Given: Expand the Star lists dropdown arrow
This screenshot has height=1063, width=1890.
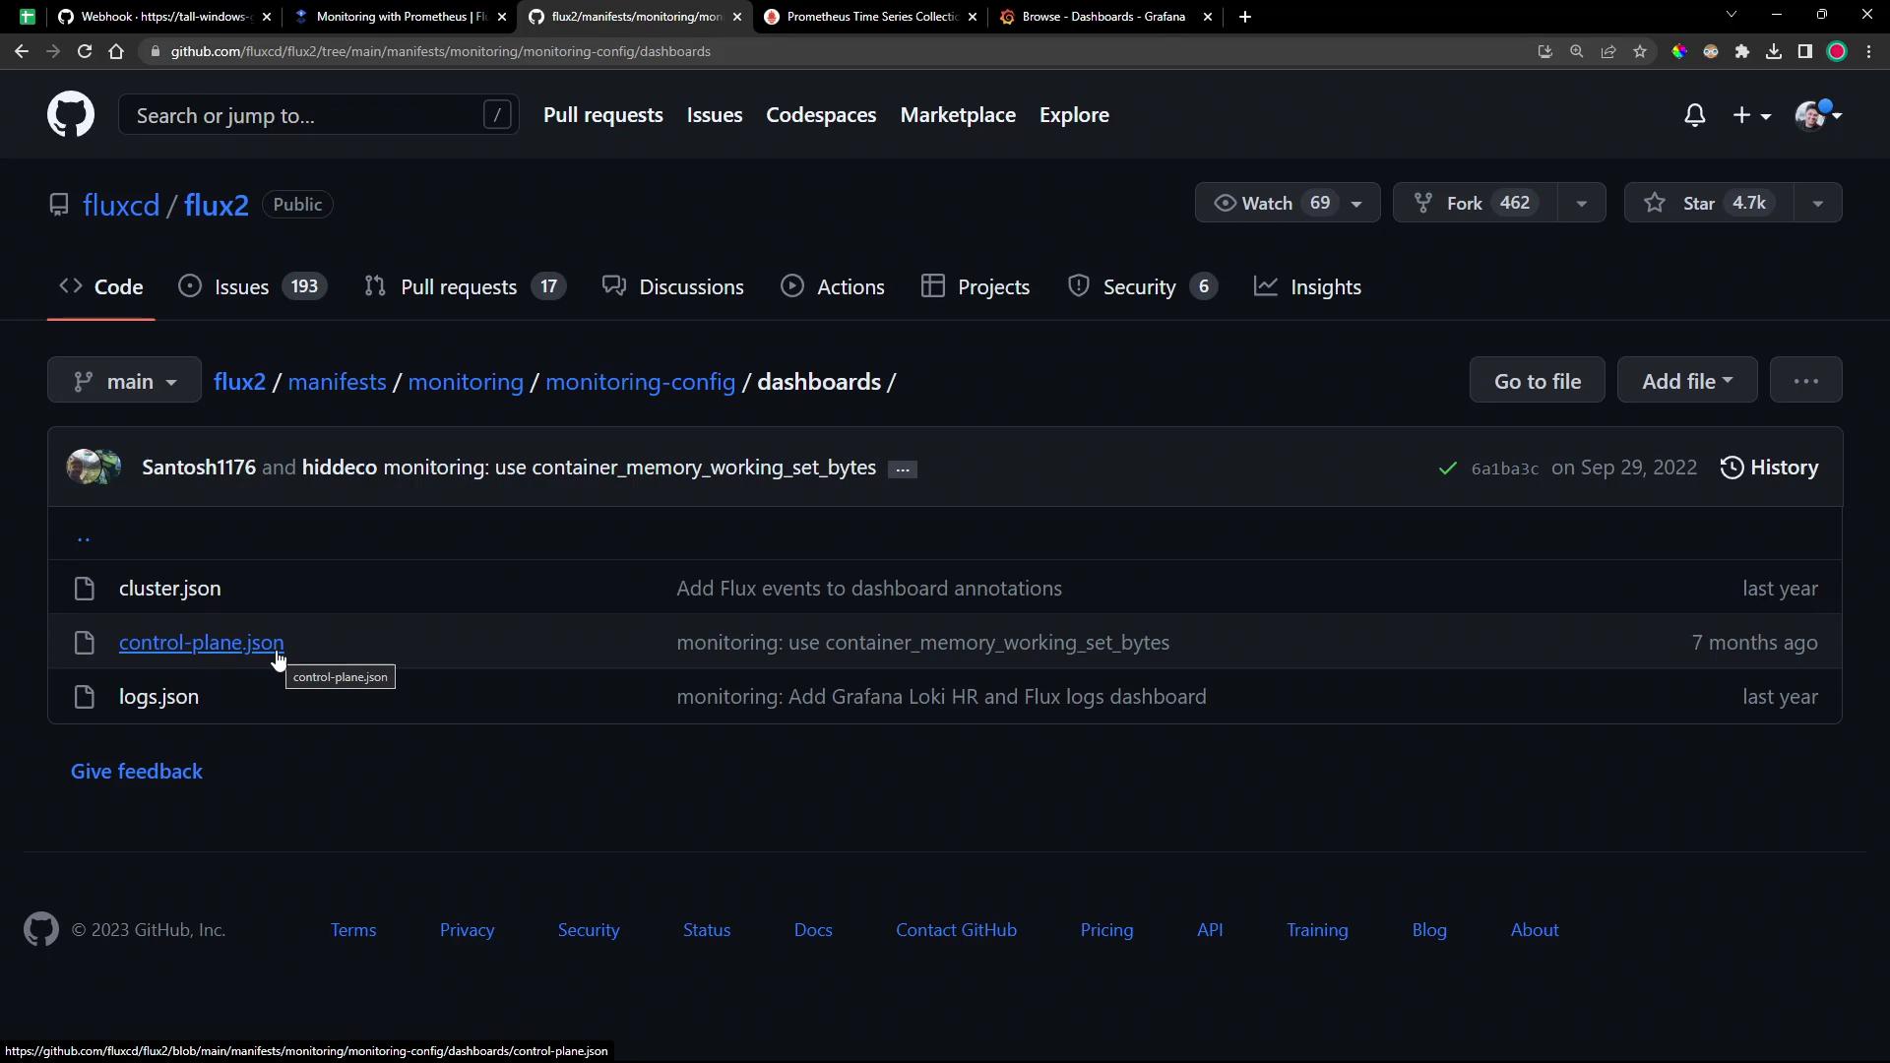Looking at the screenshot, I should (1817, 204).
